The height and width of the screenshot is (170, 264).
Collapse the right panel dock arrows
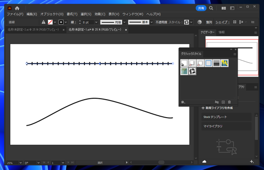tap(256, 28)
